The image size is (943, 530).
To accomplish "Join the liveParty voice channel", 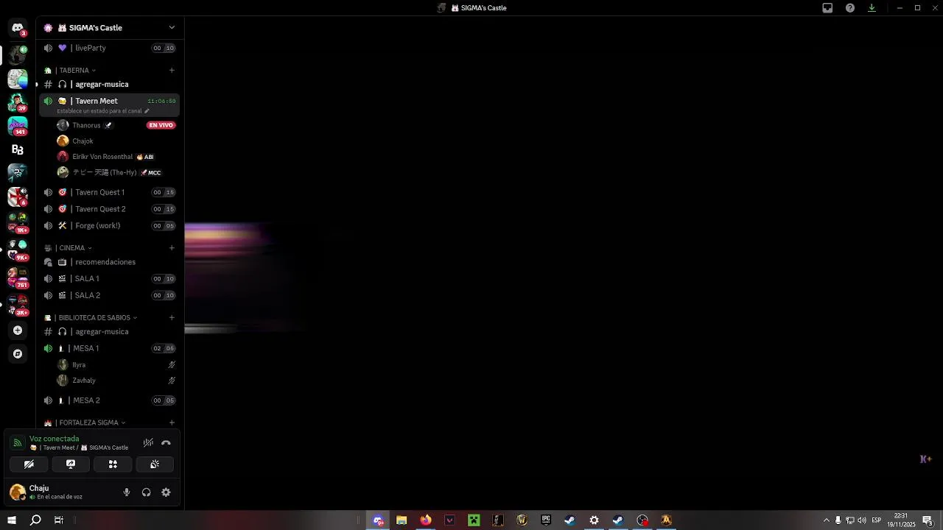I will [x=109, y=48].
